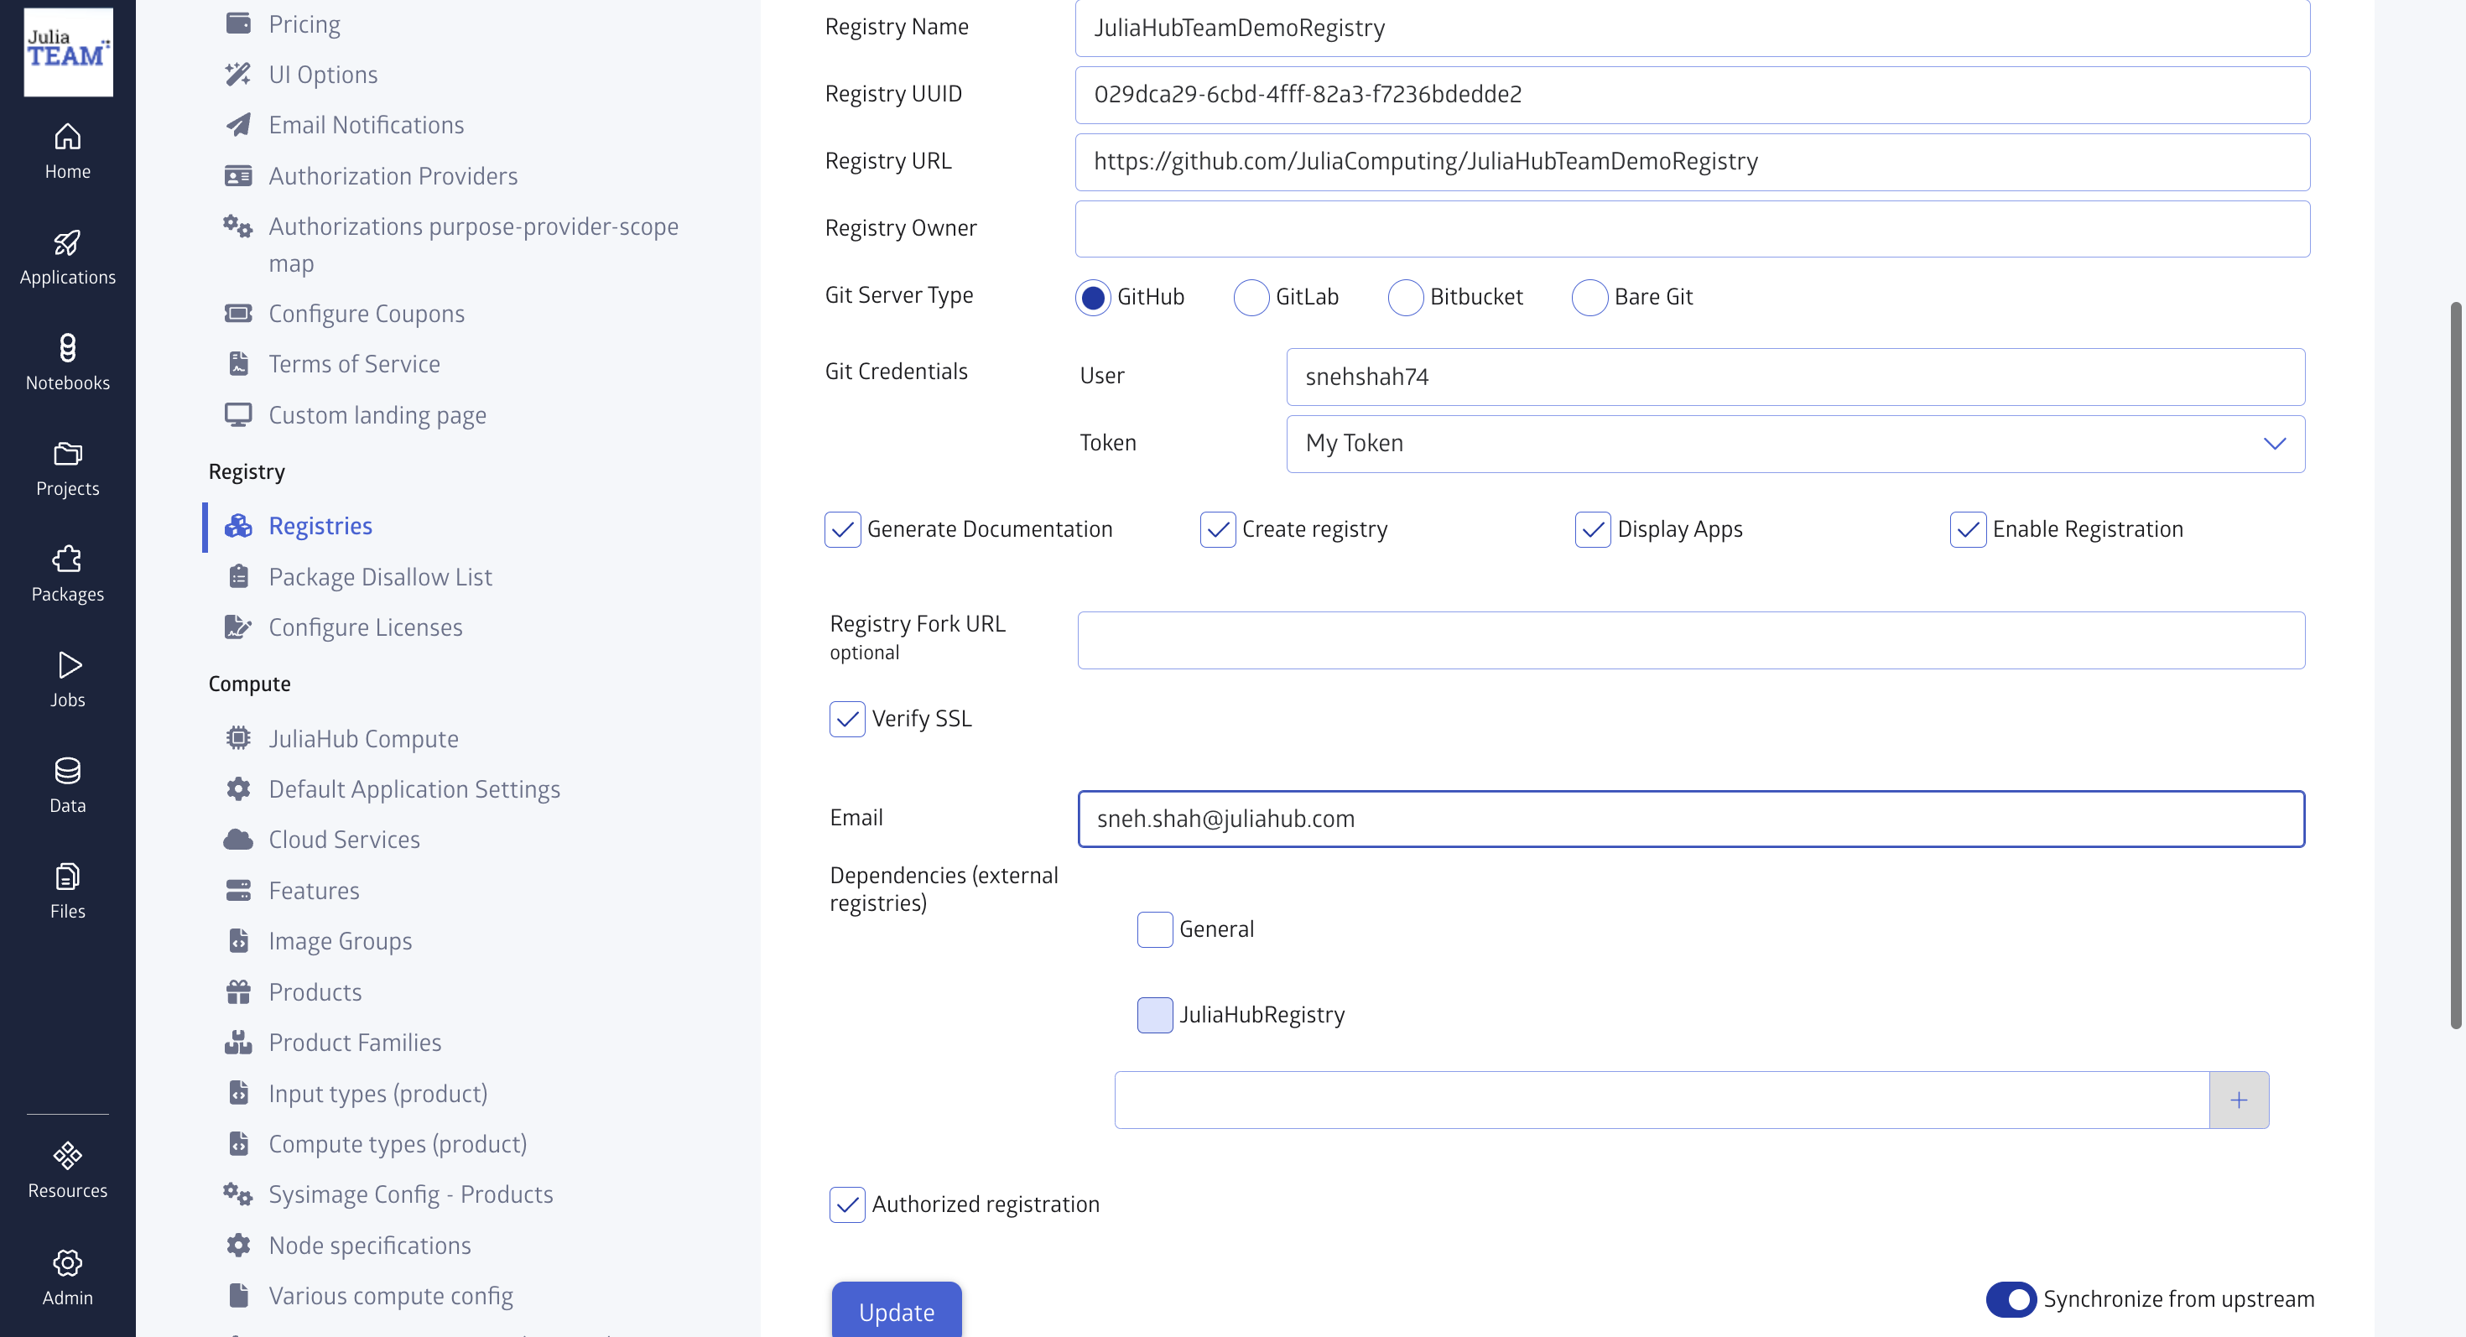Click plus button to add dependency
This screenshot has width=2466, height=1337.
click(2238, 1100)
